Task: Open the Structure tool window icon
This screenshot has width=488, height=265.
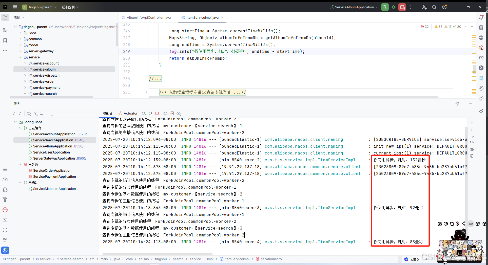Action: [x=5, y=30]
